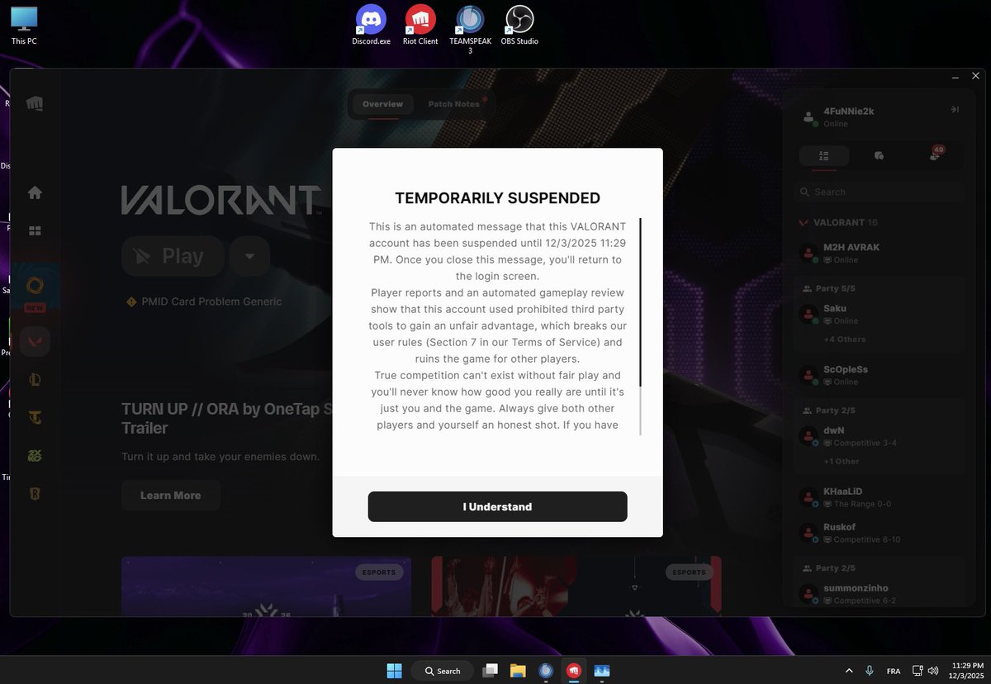Expand +1 Other in dwN's party

841,461
